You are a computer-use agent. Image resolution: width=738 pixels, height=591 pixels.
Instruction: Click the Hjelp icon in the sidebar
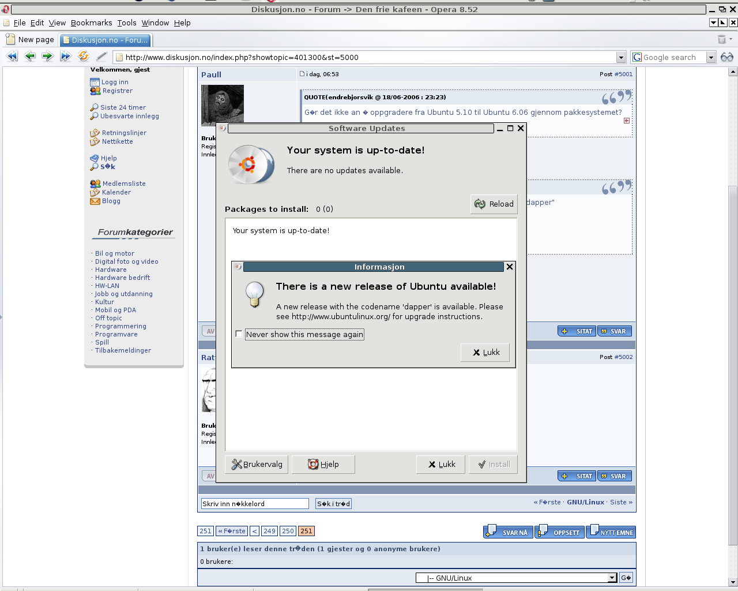[95, 158]
